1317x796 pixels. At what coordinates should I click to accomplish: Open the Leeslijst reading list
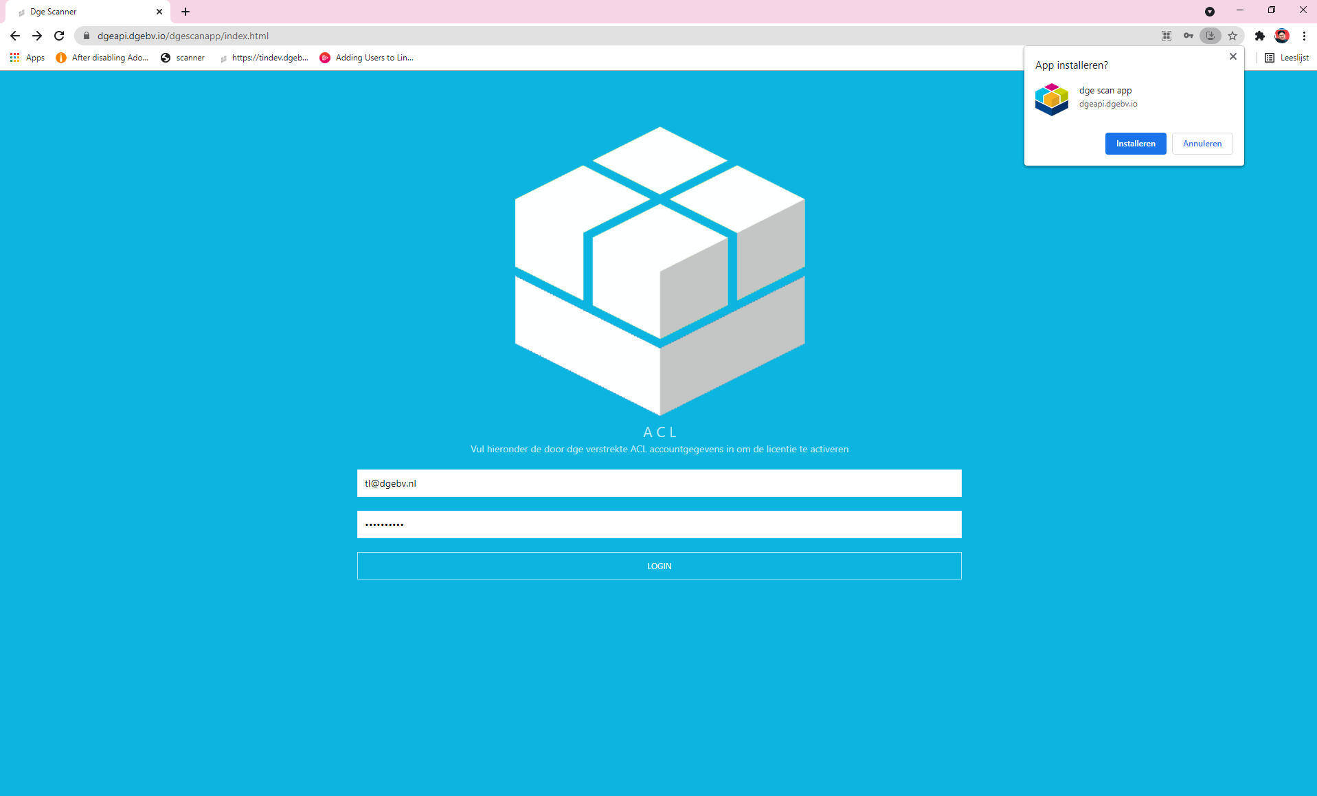1287,58
